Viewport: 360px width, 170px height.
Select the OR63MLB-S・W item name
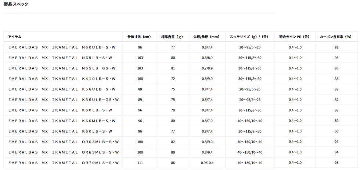[64, 142]
